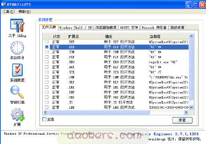
Task: Check the .INF row checkbox
Action: coord(47,92)
